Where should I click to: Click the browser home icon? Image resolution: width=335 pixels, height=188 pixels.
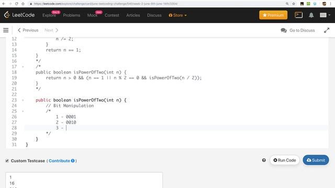23,4
